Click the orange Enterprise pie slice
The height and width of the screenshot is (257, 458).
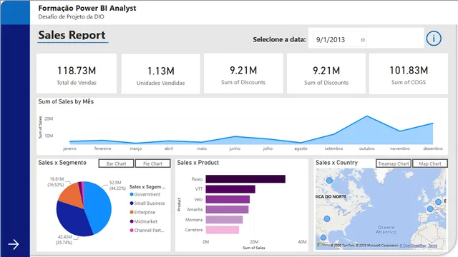(x=72, y=195)
